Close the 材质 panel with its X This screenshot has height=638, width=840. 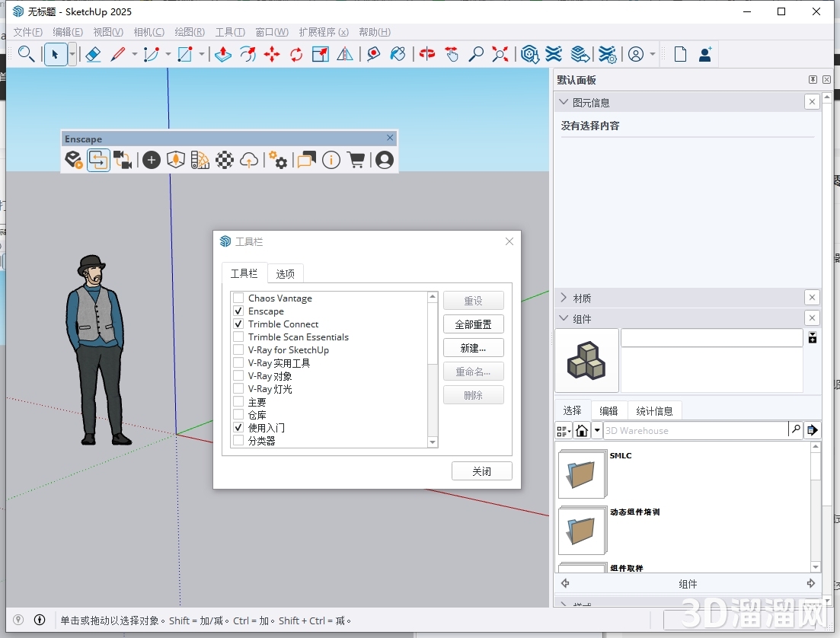click(x=812, y=298)
